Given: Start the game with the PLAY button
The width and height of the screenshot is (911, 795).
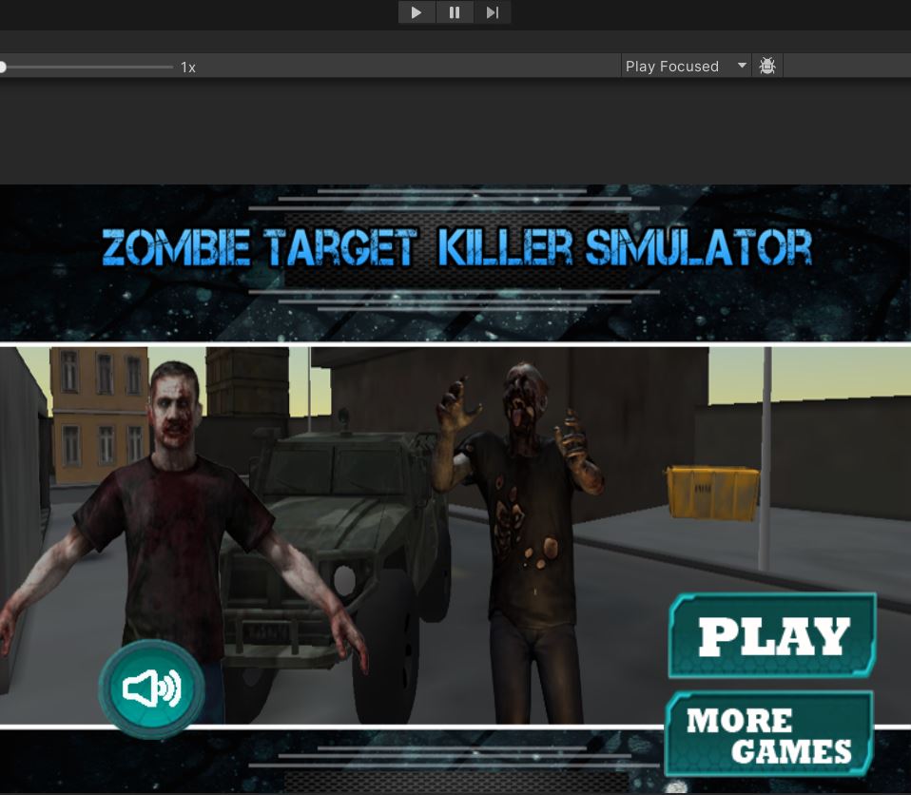Looking at the screenshot, I should click(772, 636).
